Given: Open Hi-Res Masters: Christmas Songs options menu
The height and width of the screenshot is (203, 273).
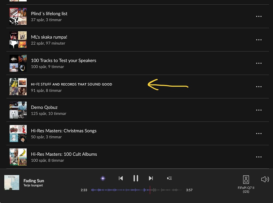Looking at the screenshot, I should click(x=259, y=133).
